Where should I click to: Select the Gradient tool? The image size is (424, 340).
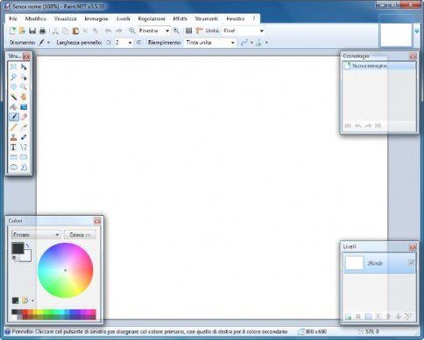(x=24, y=107)
